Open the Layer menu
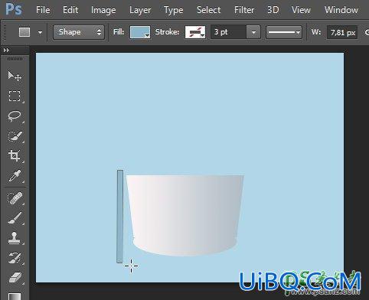The width and height of the screenshot is (369, 300). click(x=140, y=10)
